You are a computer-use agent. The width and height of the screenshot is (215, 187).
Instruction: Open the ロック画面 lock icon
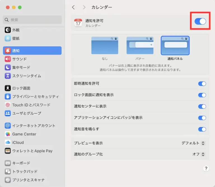pyautogui.click(x=8, y=88)
